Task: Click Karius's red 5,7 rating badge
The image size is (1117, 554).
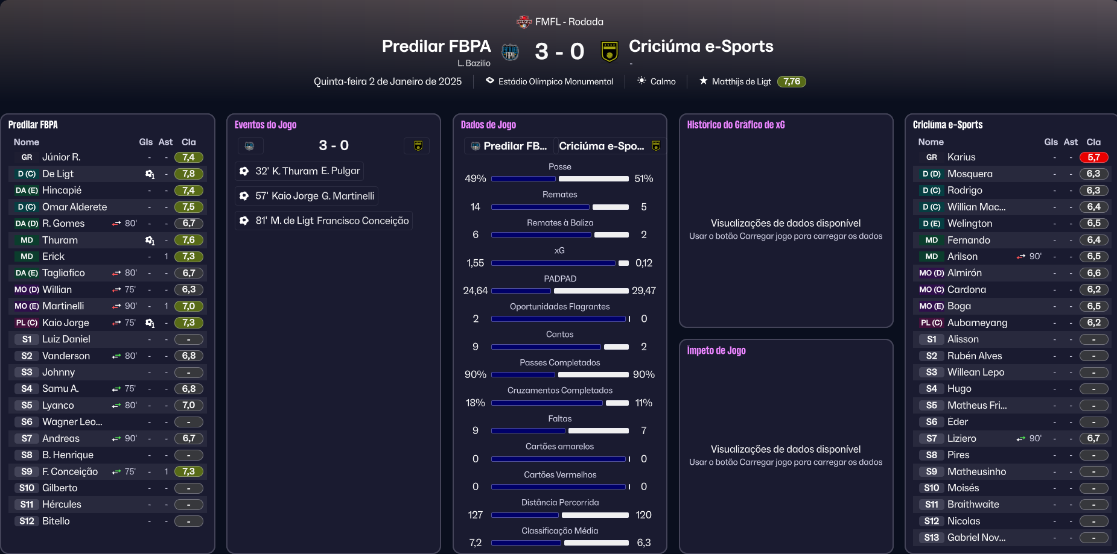Action: click(x=1093, y=157)
